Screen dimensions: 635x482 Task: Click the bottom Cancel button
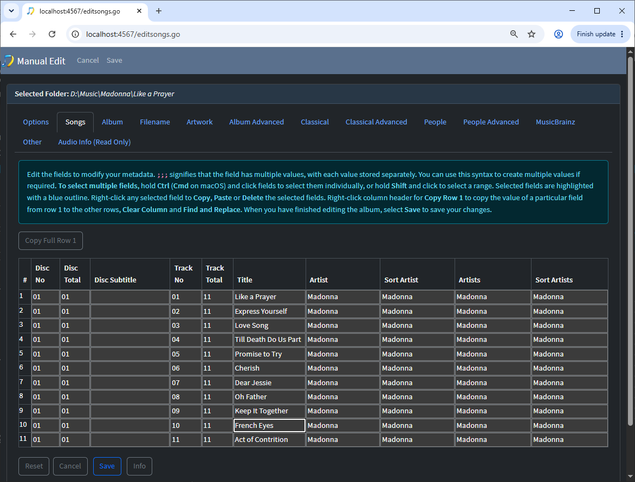pos(70,466)
